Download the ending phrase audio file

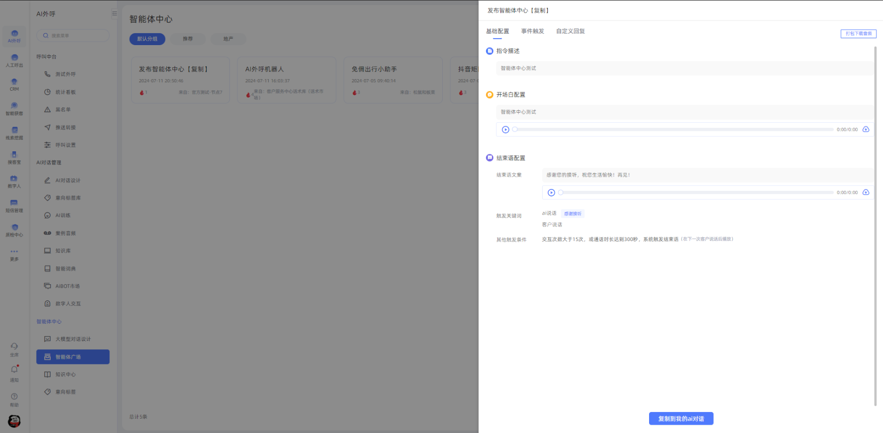click(866, 192)
